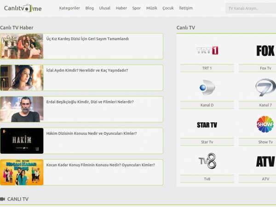Open the Kanal 7 channel logo
This screenshot has width=276, height=207.
265,87
